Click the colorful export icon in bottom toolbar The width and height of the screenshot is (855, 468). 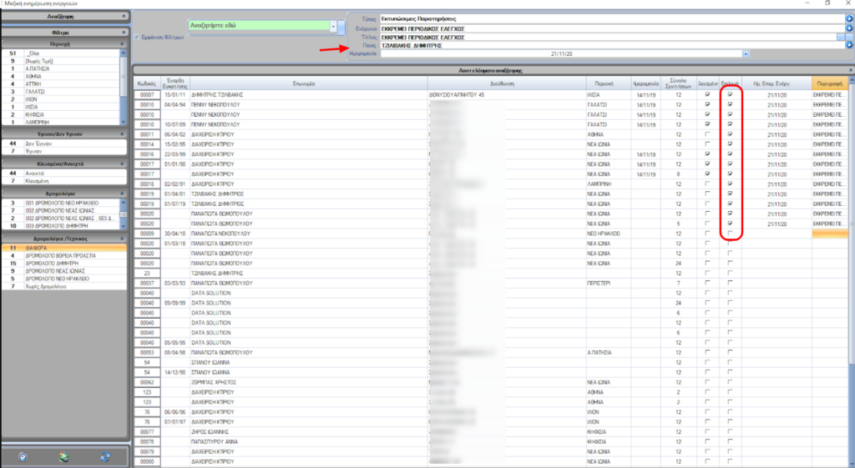[x=63, y=456]
